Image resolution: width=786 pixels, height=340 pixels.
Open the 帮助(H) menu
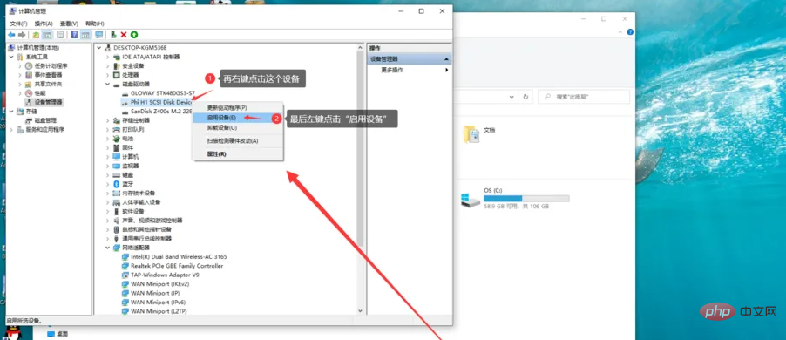95,24
